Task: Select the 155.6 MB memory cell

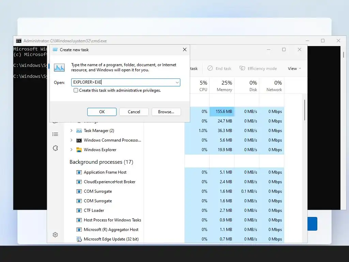Action: [x=222, y=112]
